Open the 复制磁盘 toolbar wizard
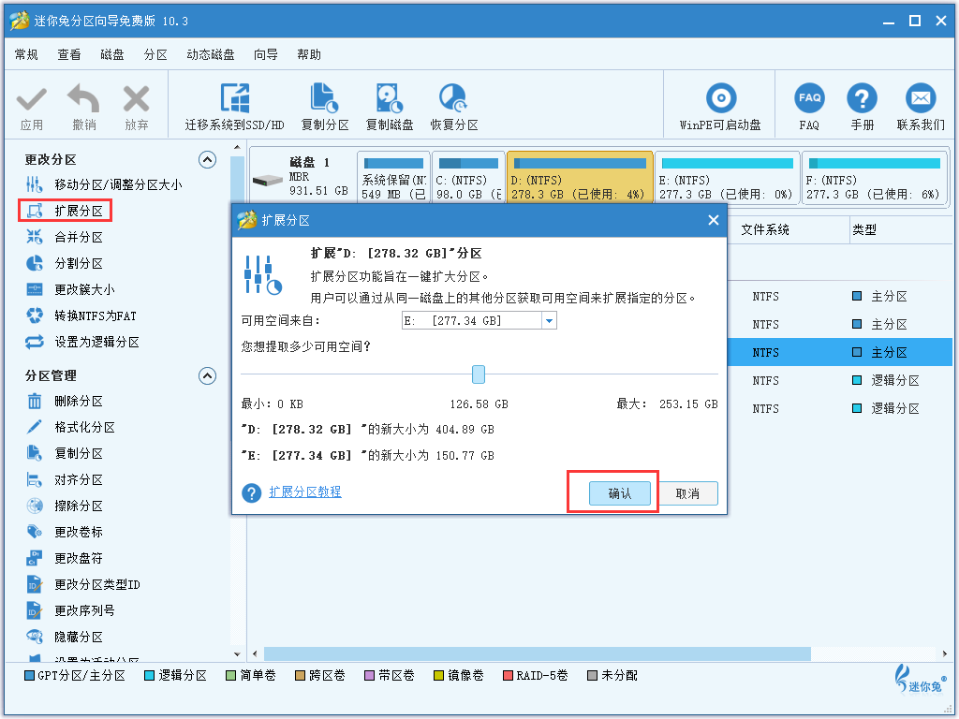Image resolution: width=959 pixels, height=719 pixels. point(390,107)
